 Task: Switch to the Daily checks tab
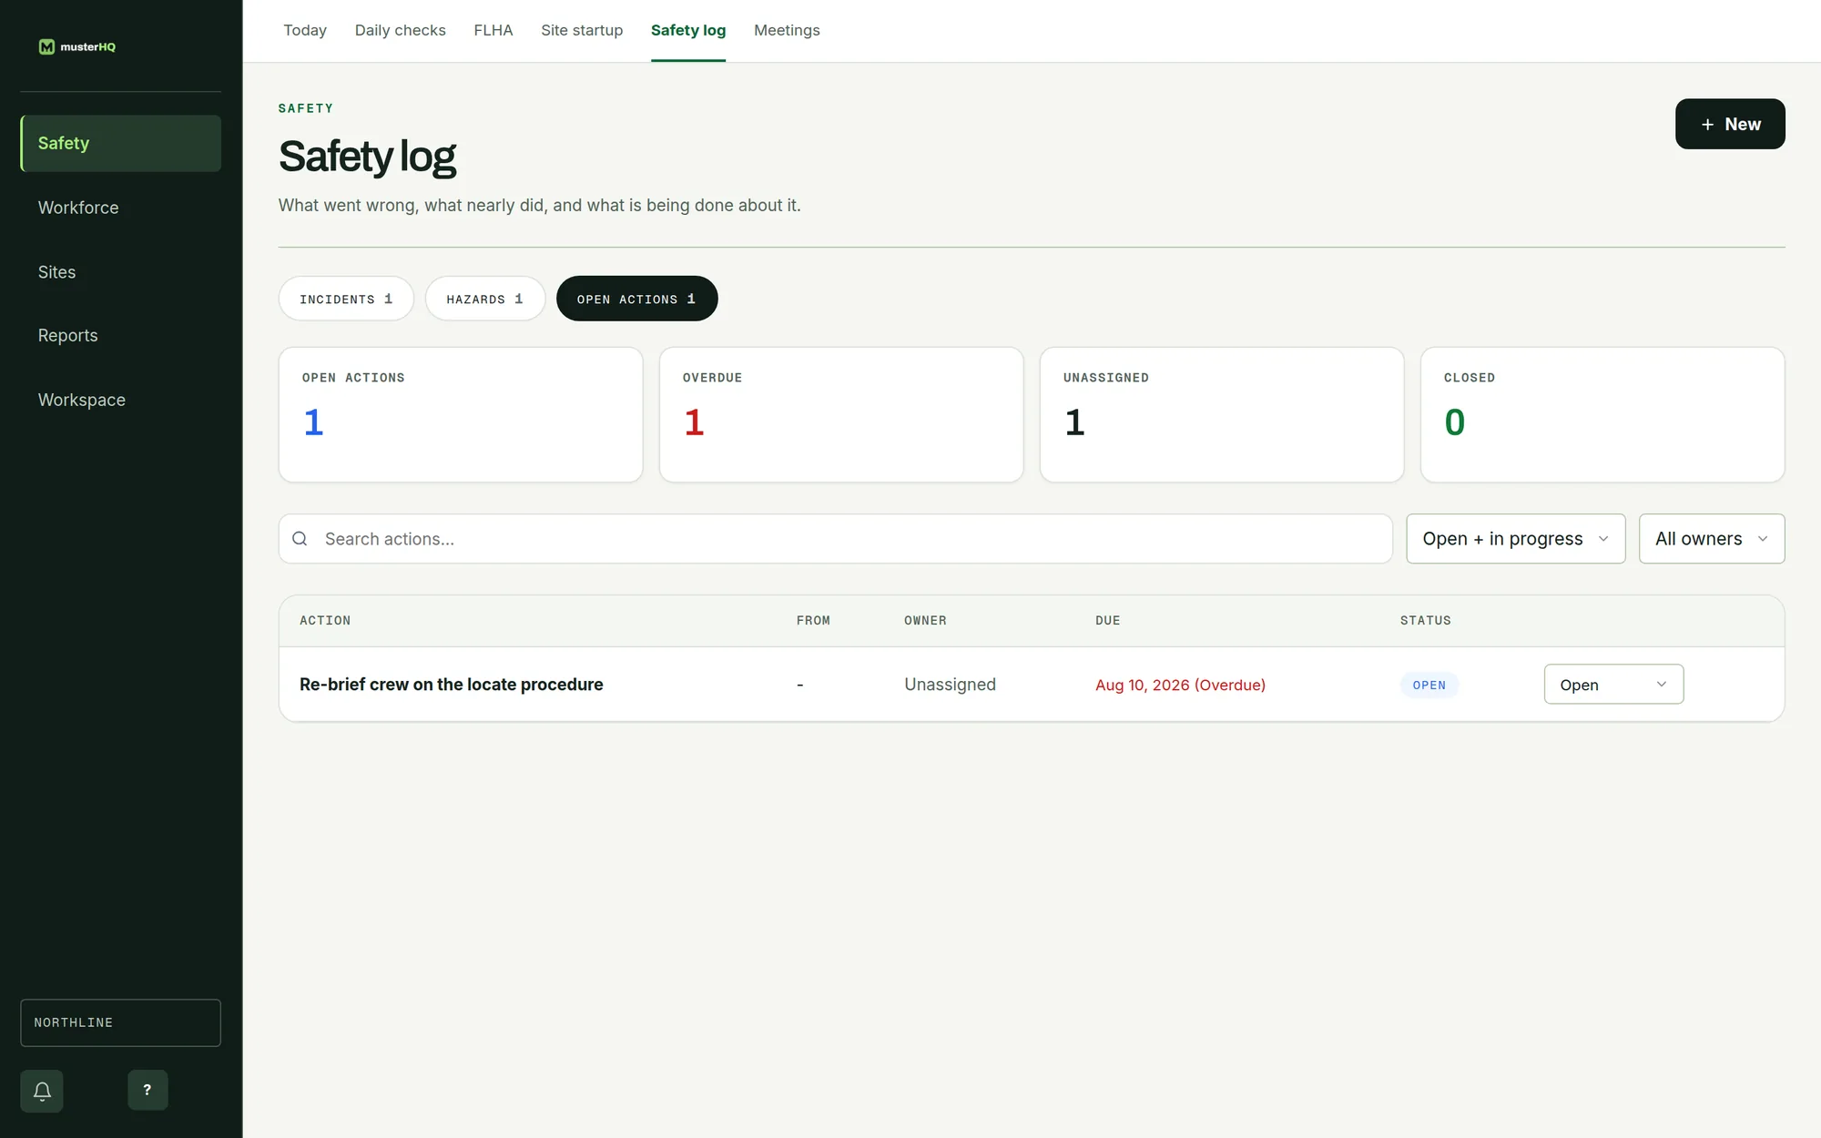(x=401, y=30)
